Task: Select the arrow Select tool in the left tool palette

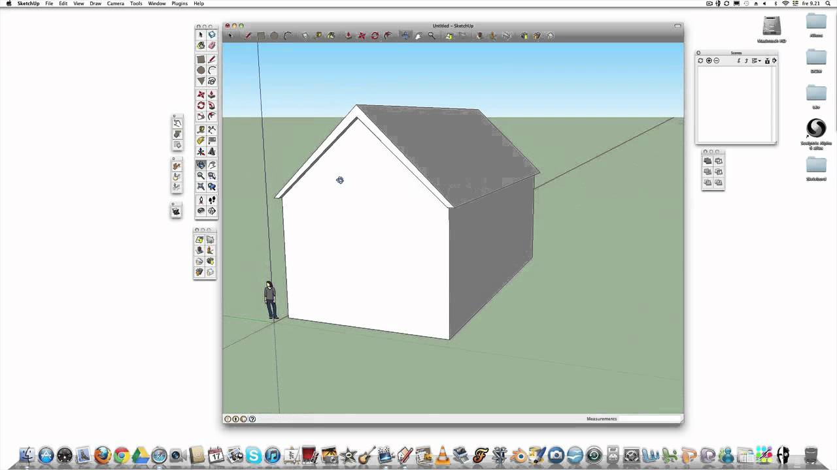Action: (x=201, y=35)
